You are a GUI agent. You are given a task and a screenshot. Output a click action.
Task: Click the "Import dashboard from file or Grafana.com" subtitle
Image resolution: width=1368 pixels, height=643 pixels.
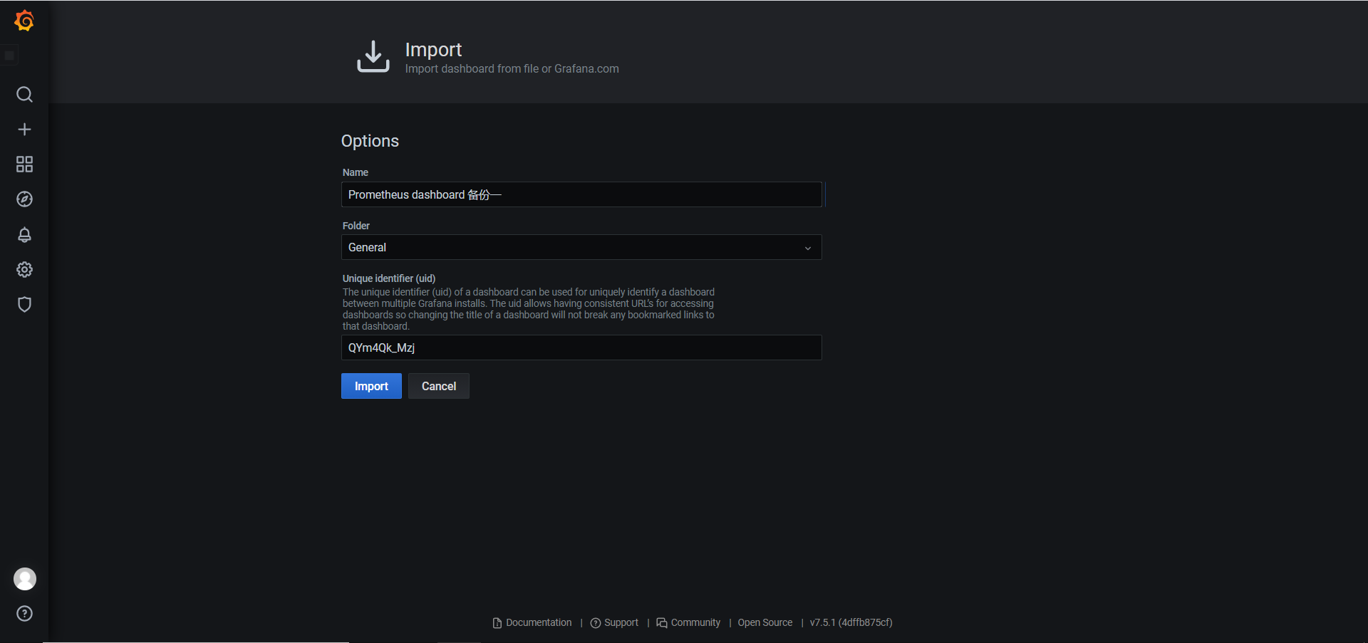512,69
